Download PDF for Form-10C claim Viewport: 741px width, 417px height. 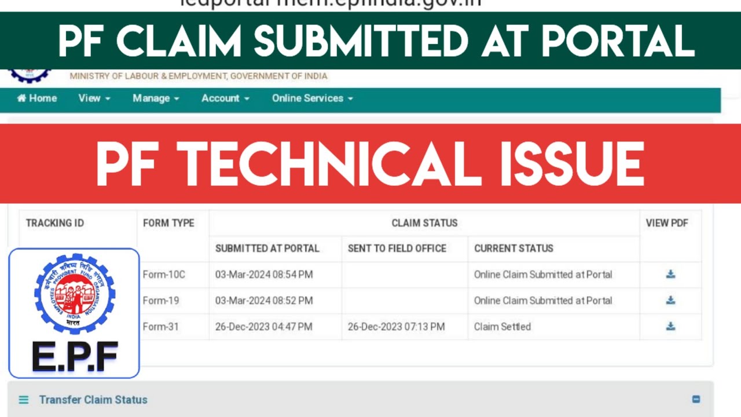tap(670, 275)
